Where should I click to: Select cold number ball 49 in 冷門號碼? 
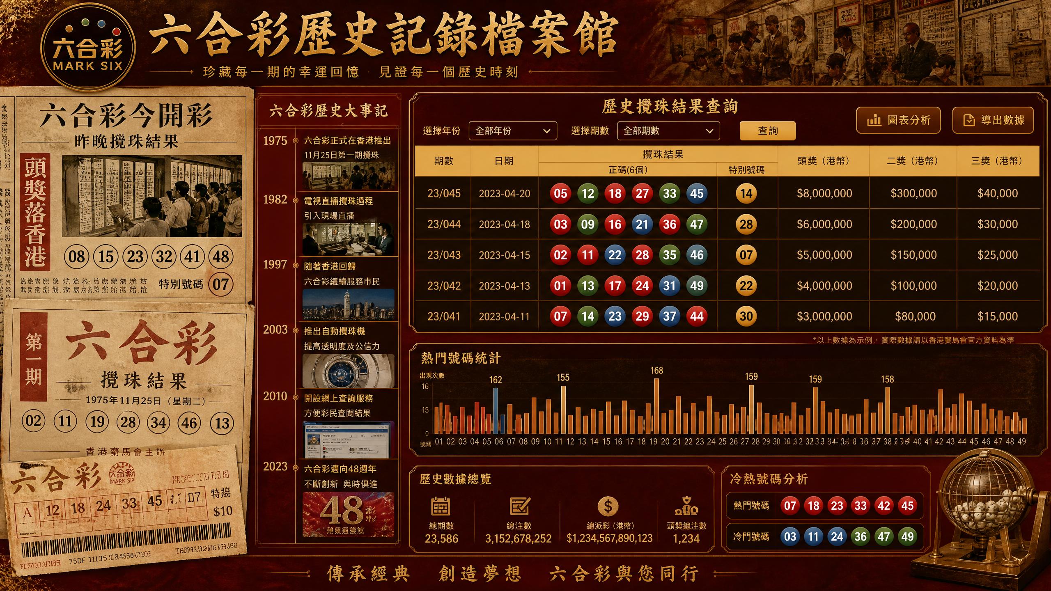pos(907,536)
